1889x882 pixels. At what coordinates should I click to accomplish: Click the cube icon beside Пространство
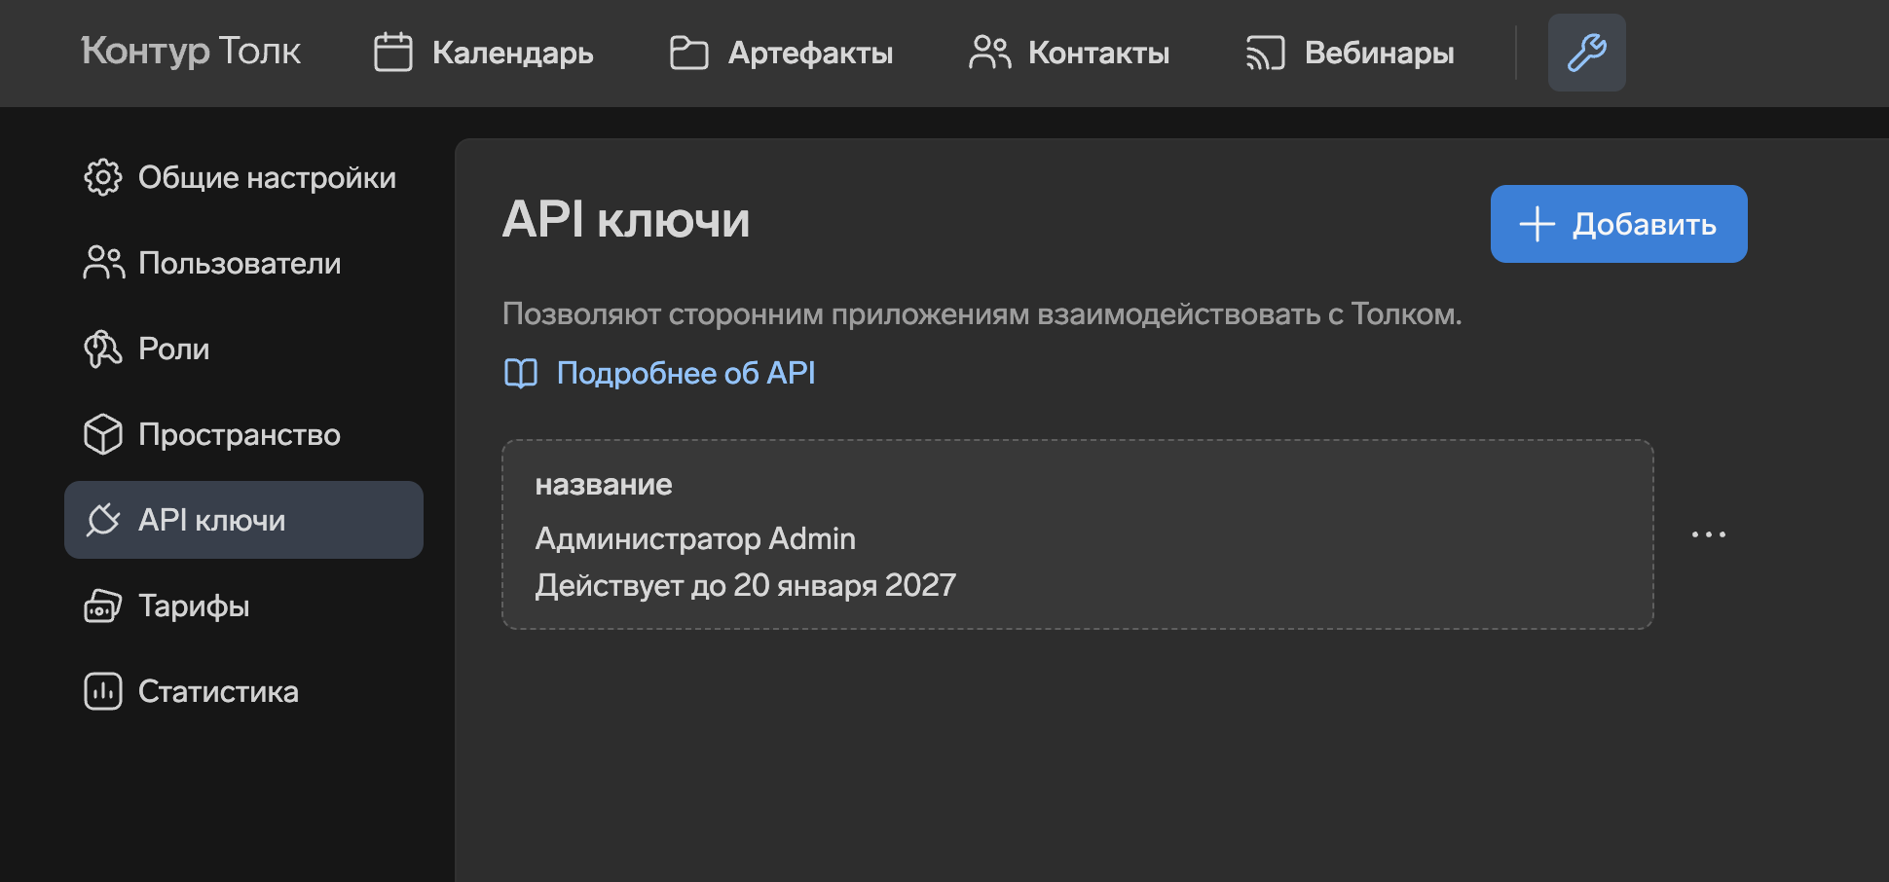103,434
